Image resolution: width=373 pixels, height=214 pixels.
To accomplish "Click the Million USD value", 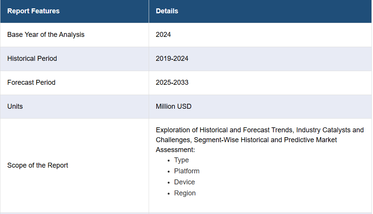I will click(x=173, y=106).
